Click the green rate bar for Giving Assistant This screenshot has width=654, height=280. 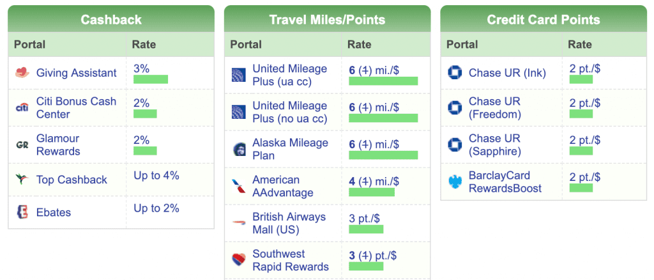(151, 79)
